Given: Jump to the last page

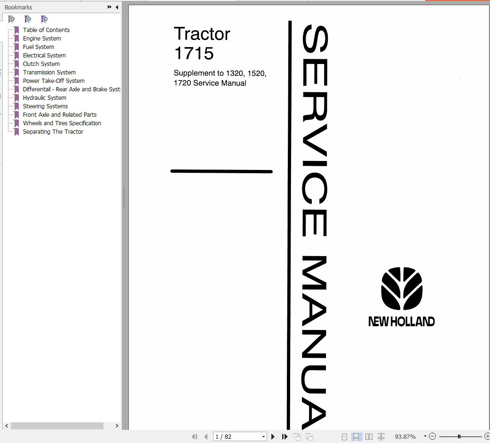Looking at the screenshot, I should (285, 436).
